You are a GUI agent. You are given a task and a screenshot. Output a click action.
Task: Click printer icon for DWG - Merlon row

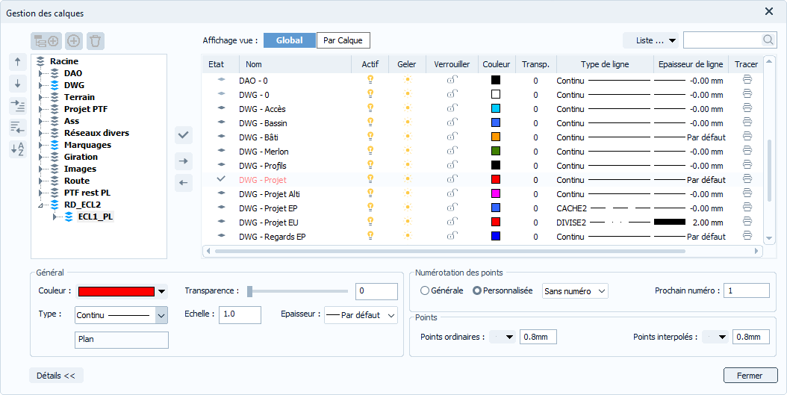pos(747,150)
